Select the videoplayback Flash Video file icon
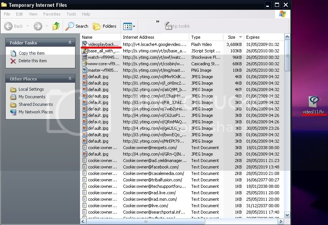This screenshot has height=225, width=328. [x=85, y=44]
